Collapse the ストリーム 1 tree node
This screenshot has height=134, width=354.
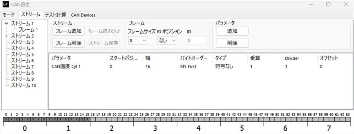pos(6,23)
